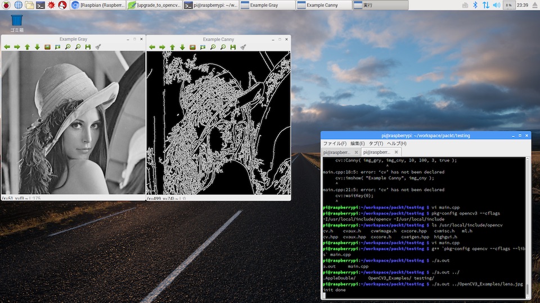Viewport: 540px width, 303px height.
Task: Open the ゴミ箱 trash desktop icon
Action: 16,24
